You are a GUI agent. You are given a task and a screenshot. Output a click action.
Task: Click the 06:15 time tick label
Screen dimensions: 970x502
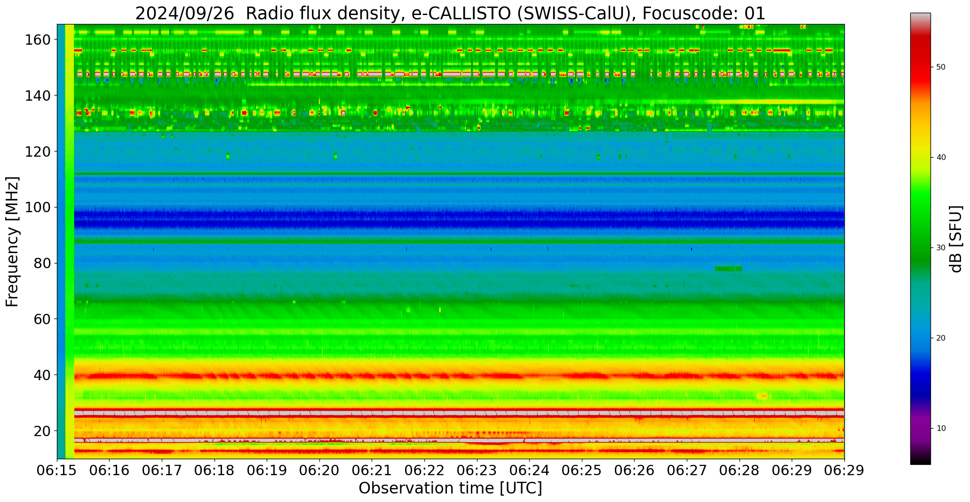coord(57,470)
